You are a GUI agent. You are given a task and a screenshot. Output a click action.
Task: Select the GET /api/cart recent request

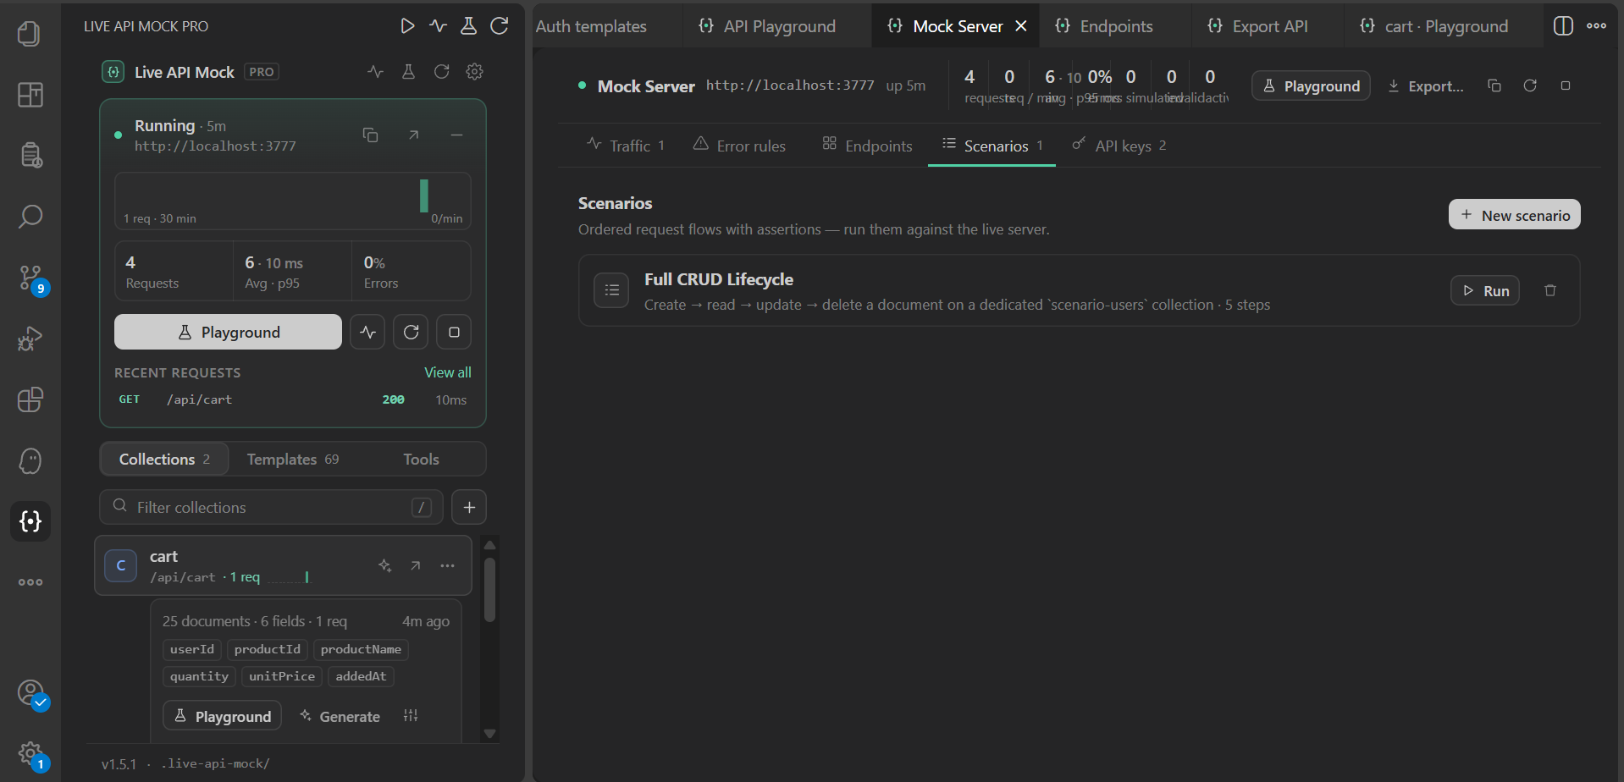point(292,399)
